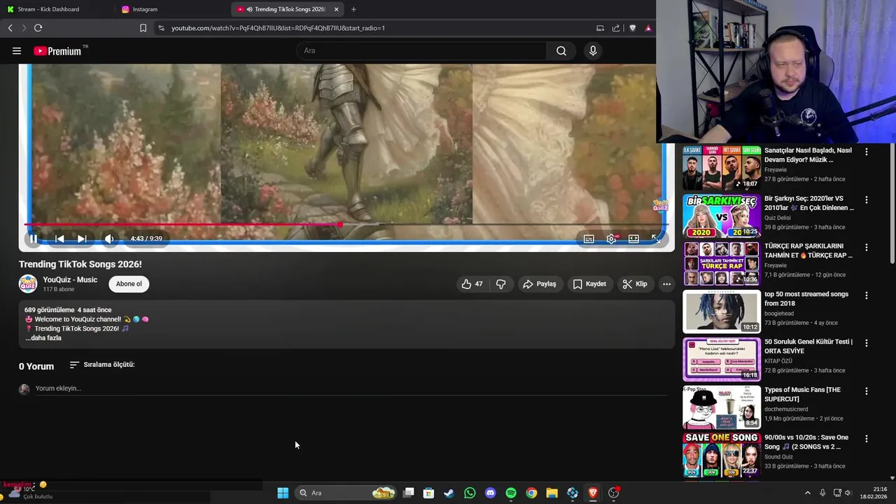896x504 pixels.
Task: Open 90/00s vs 10/20s Save One Song
Action: 722,455
